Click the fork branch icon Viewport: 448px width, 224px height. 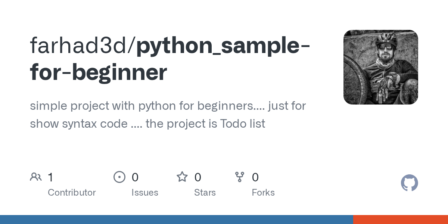pos(240,177)
